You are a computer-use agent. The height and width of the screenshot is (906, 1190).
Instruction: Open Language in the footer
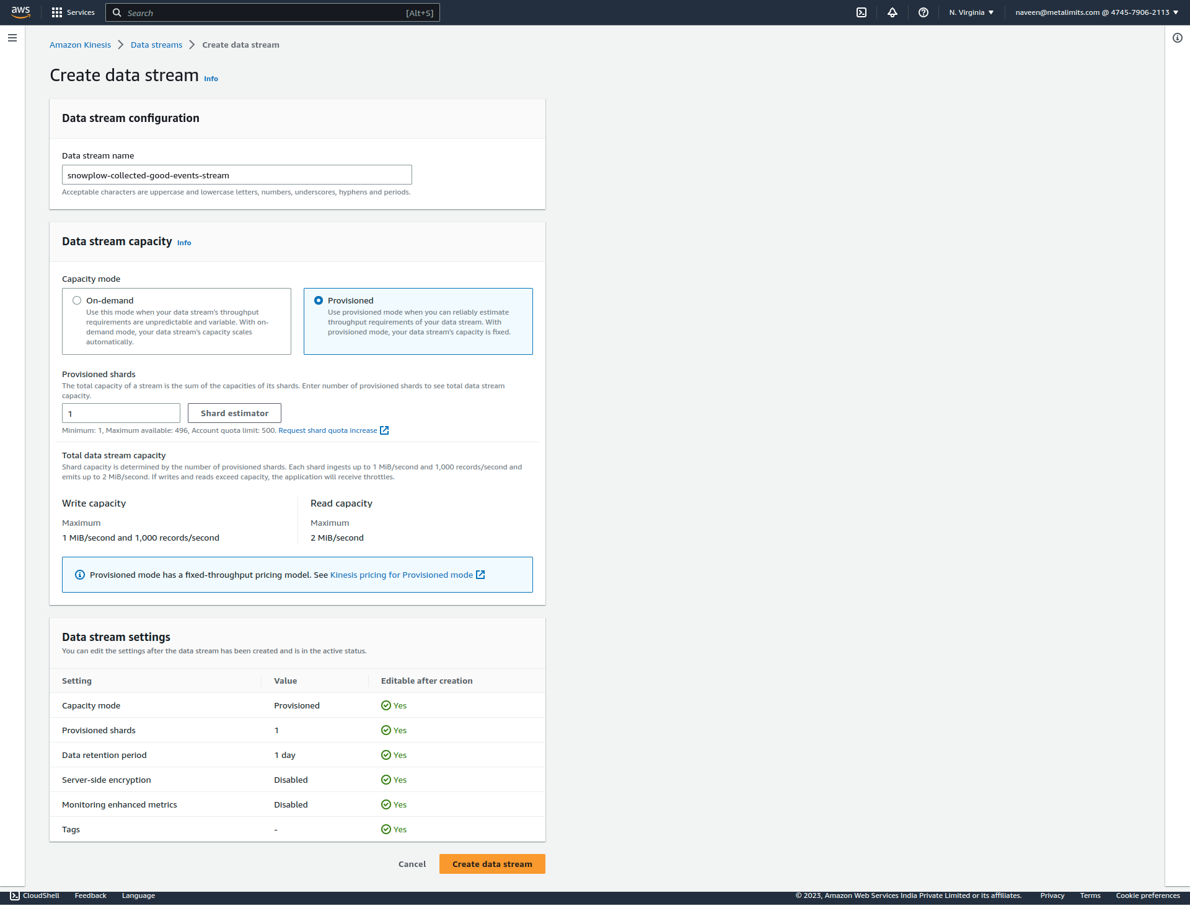[138, 895]
